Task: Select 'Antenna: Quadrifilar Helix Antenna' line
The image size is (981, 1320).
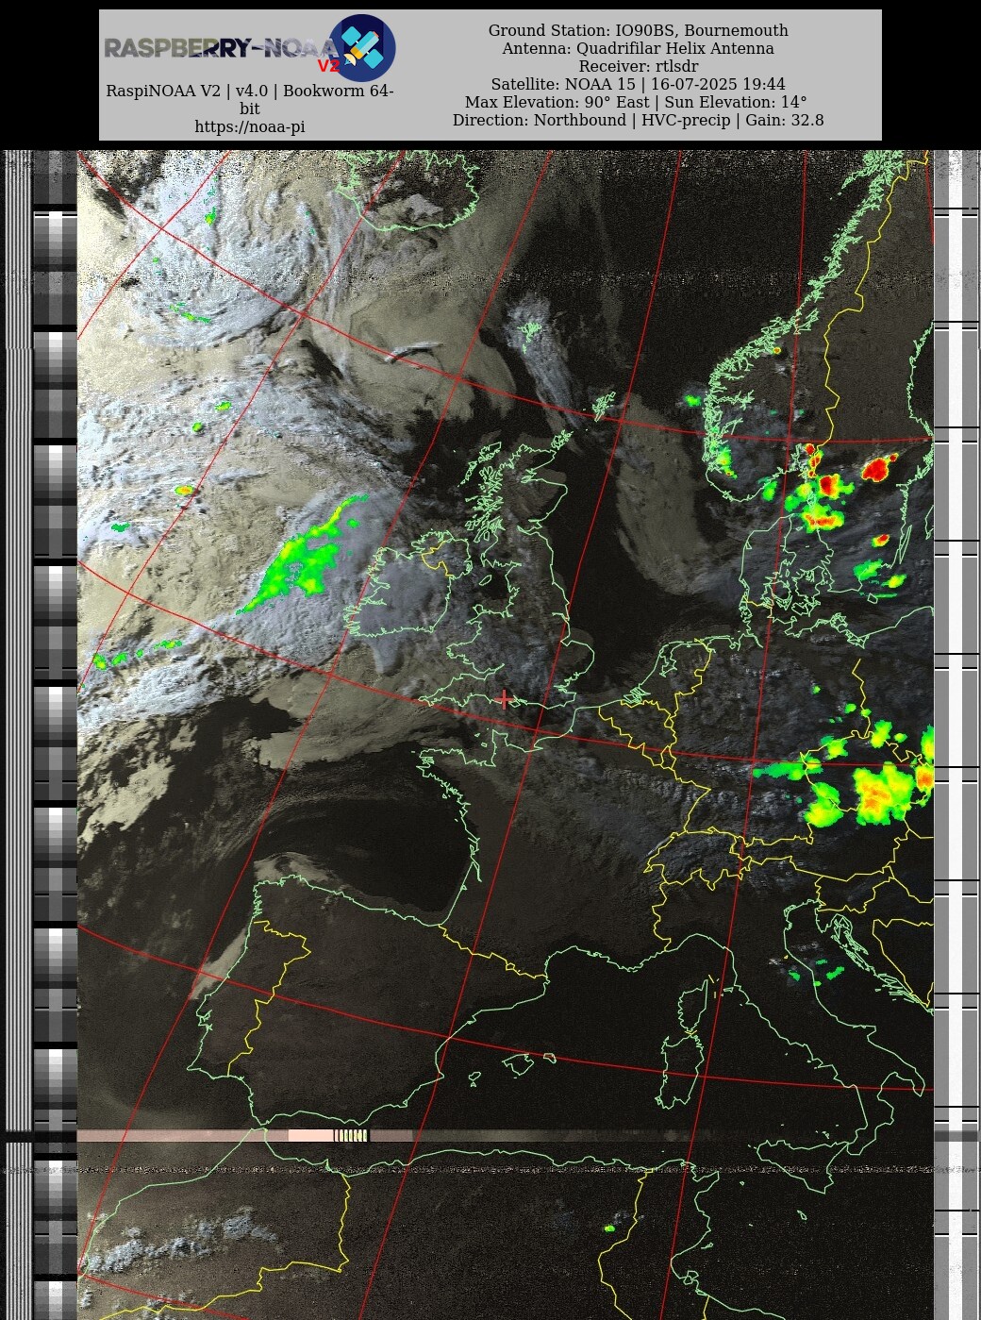Action: tap(639, 48)
